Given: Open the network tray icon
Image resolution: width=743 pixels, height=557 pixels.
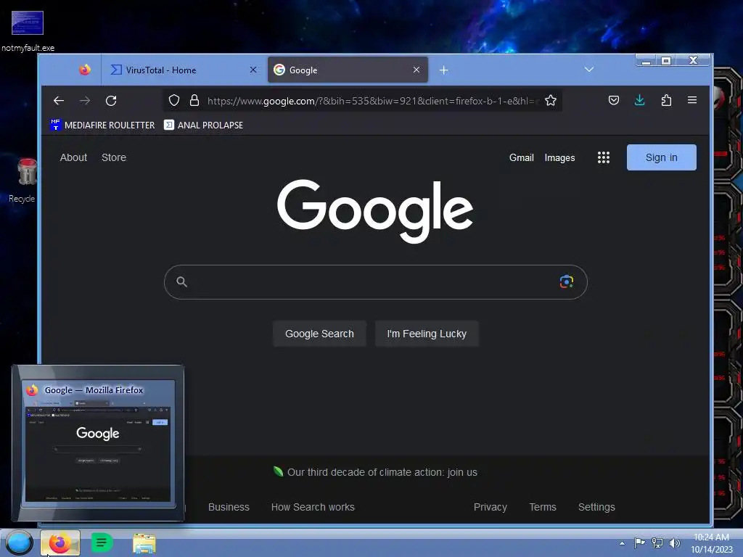Looking at the screenshot, I should pyautogui.click(x=657, y=542).
